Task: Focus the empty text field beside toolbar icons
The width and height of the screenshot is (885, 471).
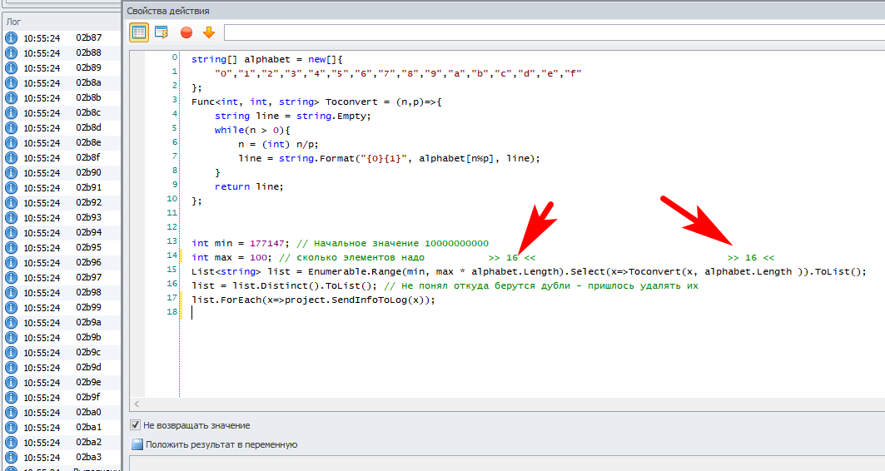Action: pos(554,32)
